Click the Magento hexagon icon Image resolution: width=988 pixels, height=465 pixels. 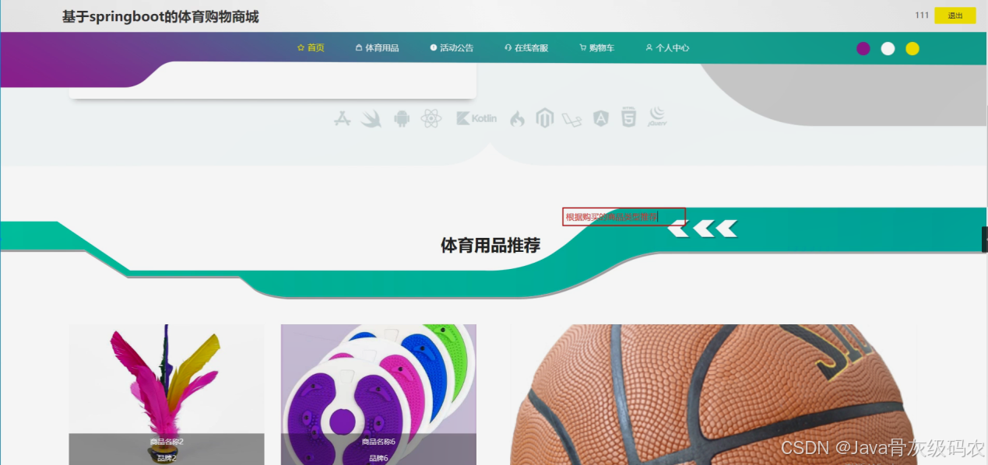(x=544, y=118)
